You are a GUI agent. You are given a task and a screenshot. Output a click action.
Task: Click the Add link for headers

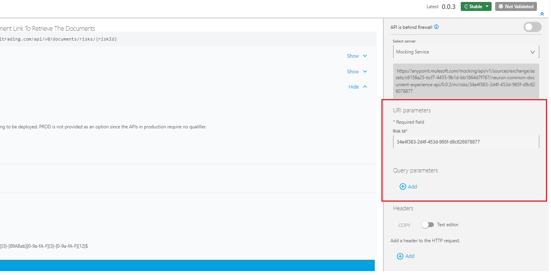click(410, 256)
